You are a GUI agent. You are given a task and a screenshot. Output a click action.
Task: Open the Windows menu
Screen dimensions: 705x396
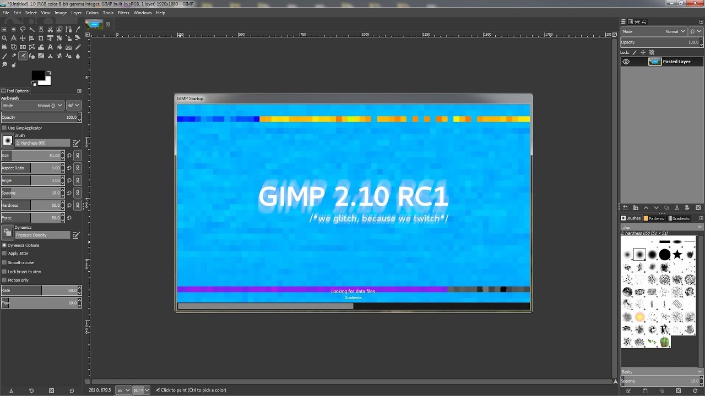click(x=143, y=13)
